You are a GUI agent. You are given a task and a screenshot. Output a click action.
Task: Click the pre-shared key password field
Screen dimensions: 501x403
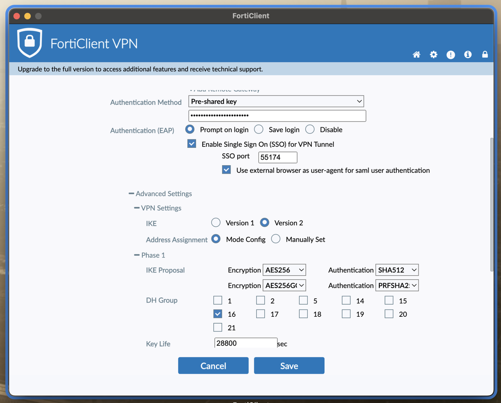[277, 116]
